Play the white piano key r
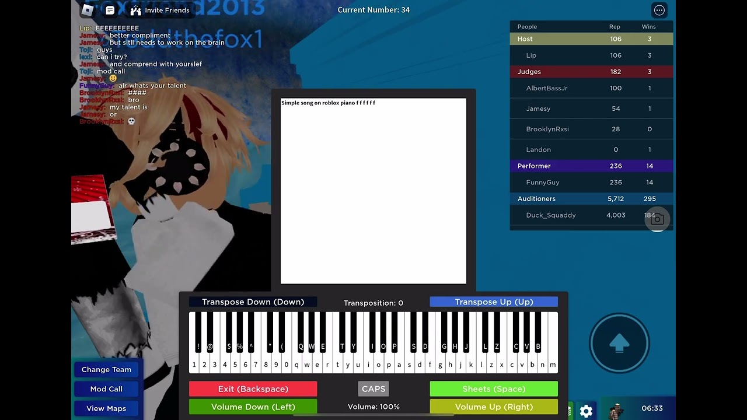This screenshot has width=747, height=420. coord(327,365)
